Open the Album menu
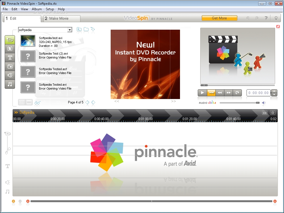The height and width of the screenshot is (213, 284). 37,9
